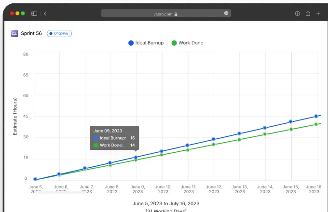The height and width of the screenshot is (212, 328).
Task: Click the June 11 Ideal Burnup data point
Action: (x=188, y=146)
